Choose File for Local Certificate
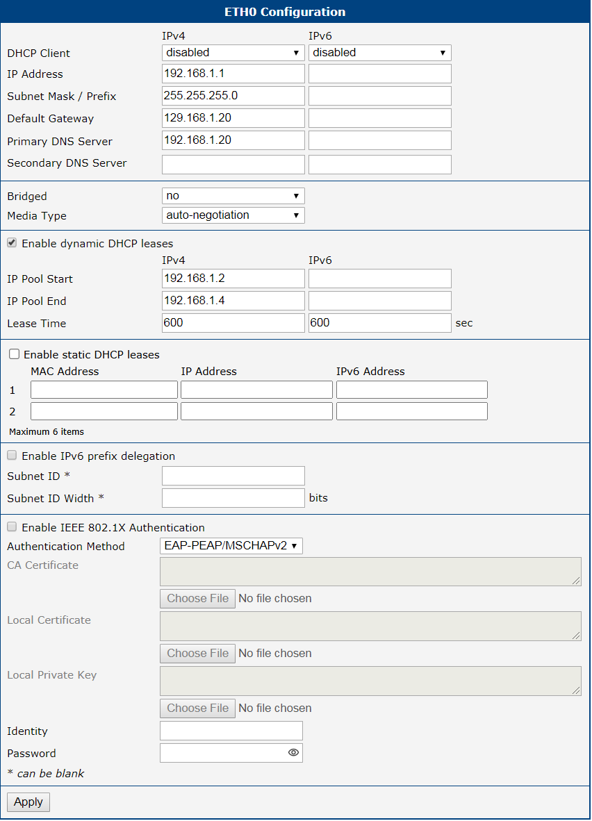The height and width of the screenshot is (821, 592). tap(197, 654)
